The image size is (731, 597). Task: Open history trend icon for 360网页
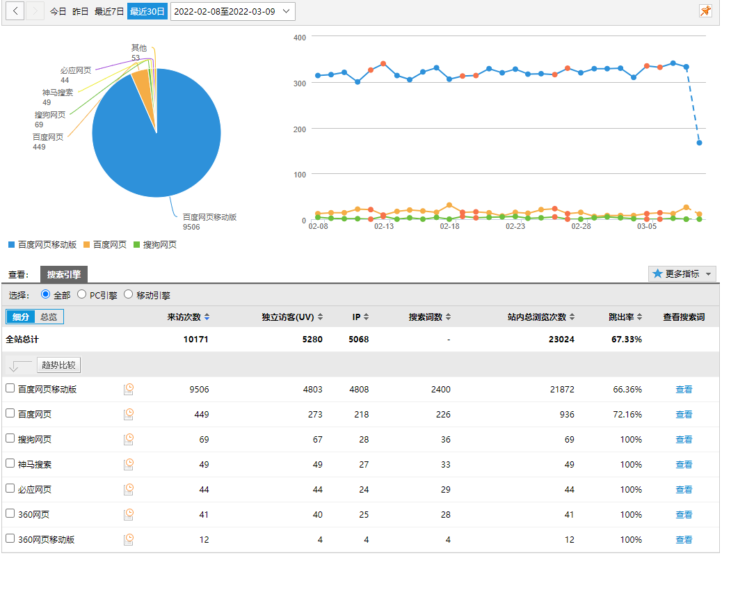point(129,515)
